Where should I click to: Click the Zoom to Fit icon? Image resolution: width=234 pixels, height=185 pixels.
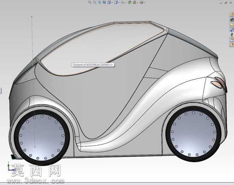pos(90,2)
